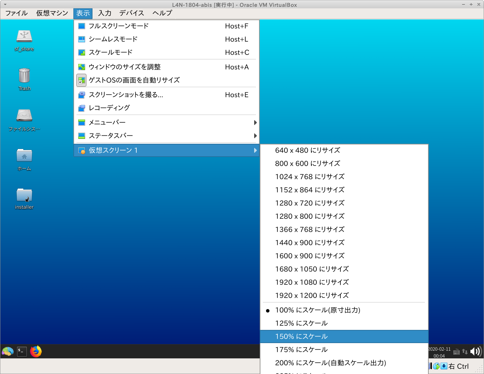Open the デバイス menu in the menu bar
This screenshot has width=484, height=374.
pyautogui.click(x=131, y=13)
